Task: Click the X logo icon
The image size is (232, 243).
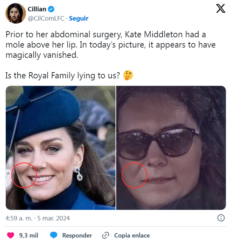Action: click(x=221, y=9)
